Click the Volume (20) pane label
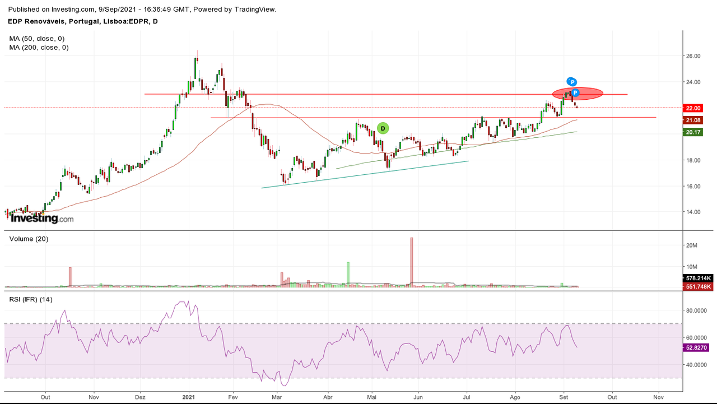Screen dimensions: 717x404 click(29, 239)
